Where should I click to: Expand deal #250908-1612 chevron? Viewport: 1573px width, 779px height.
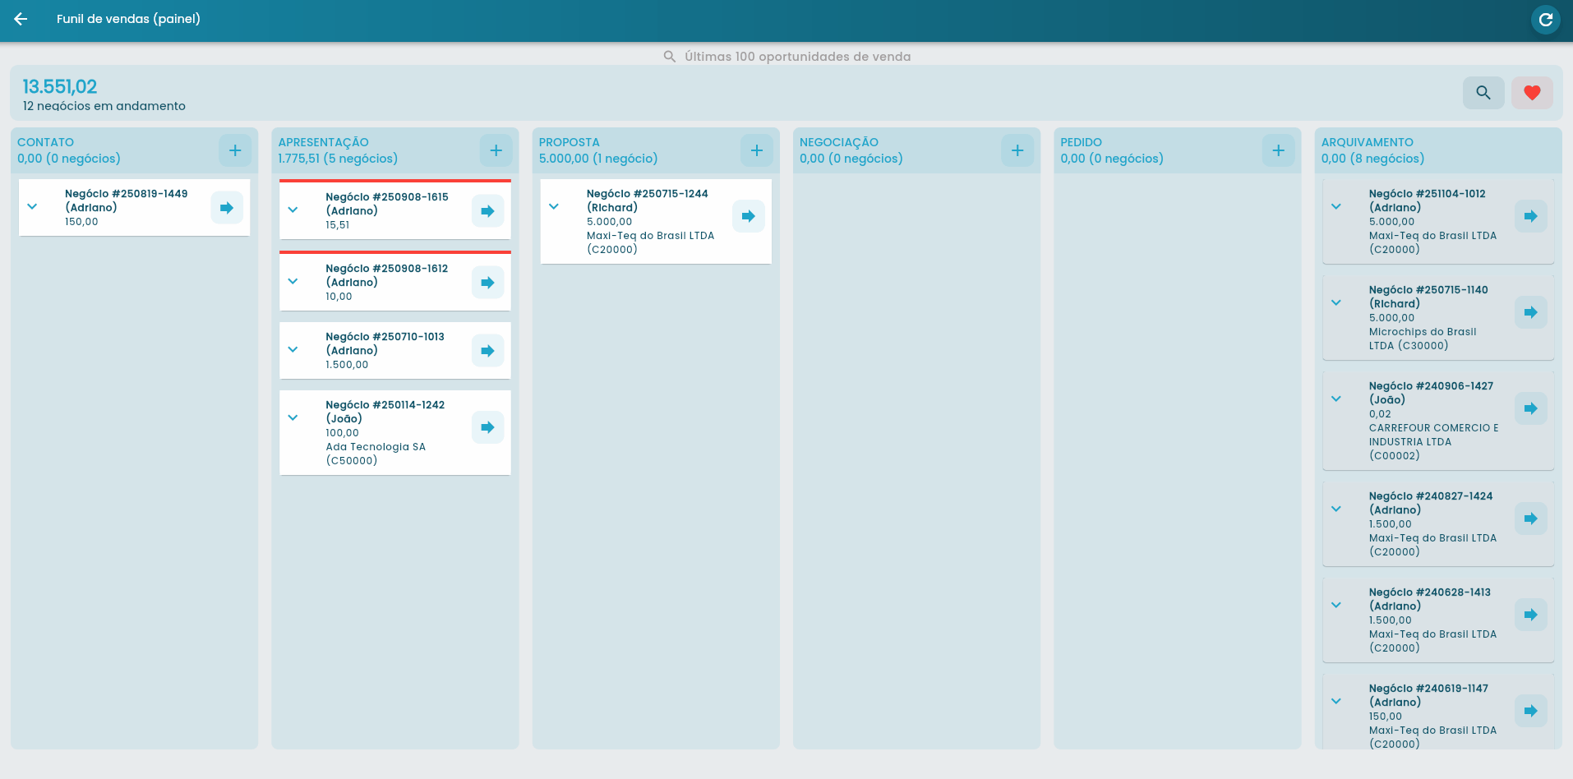click(293, 282)
